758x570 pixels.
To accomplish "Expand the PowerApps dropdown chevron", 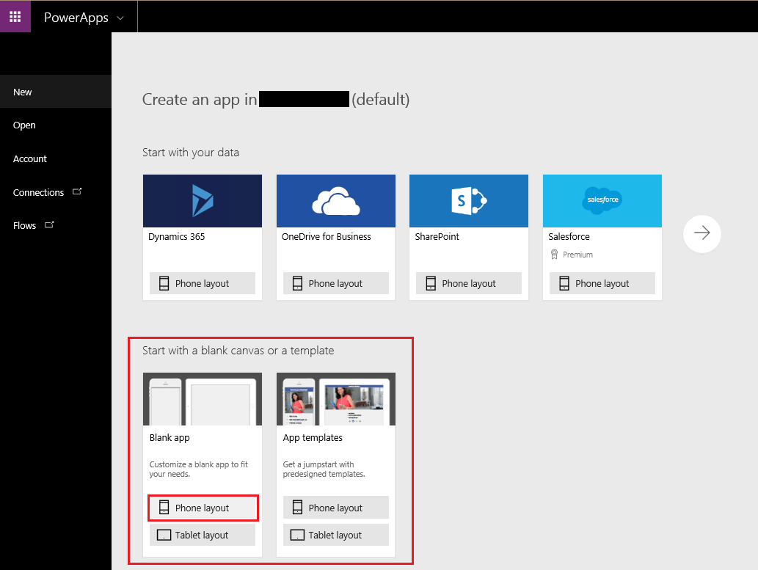I will 119,16.
